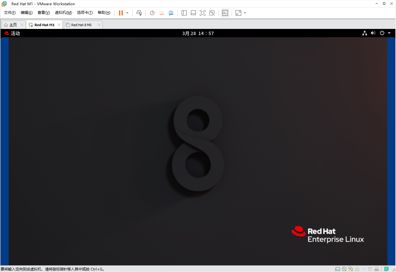Toggle the thumbnail bar layout icon
Viewport: 396px width, 272px height.
click(193, 13)
